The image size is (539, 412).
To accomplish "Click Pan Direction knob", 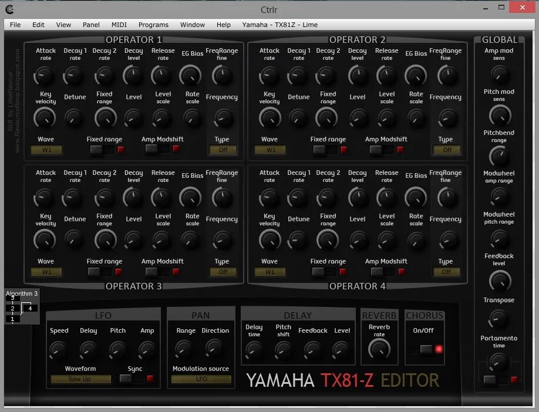I will click(215, 348).
